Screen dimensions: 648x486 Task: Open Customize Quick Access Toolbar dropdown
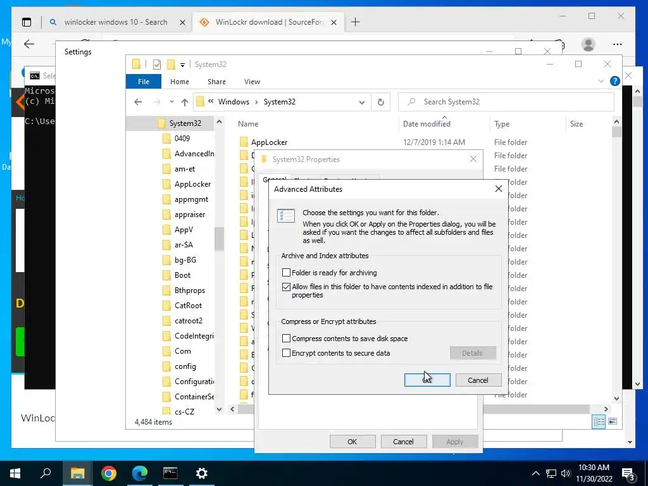click(182, 65)
